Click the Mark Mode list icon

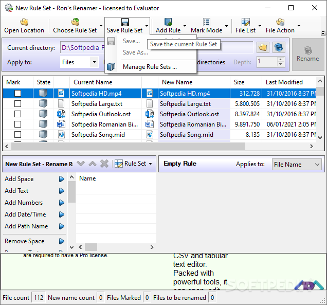point(207,22)
